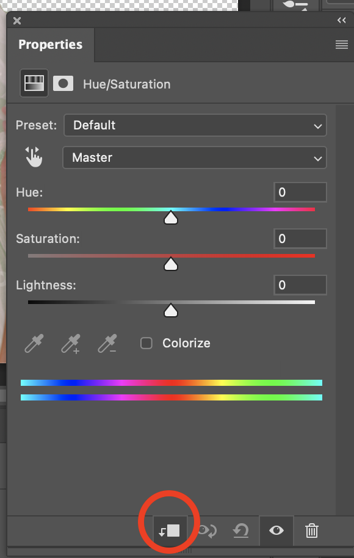Collapse the Properties panel with double chevrons

tap(341, 20)
